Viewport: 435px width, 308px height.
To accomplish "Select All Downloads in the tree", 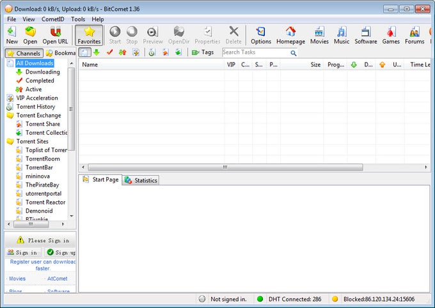I will tap(35, 63).
